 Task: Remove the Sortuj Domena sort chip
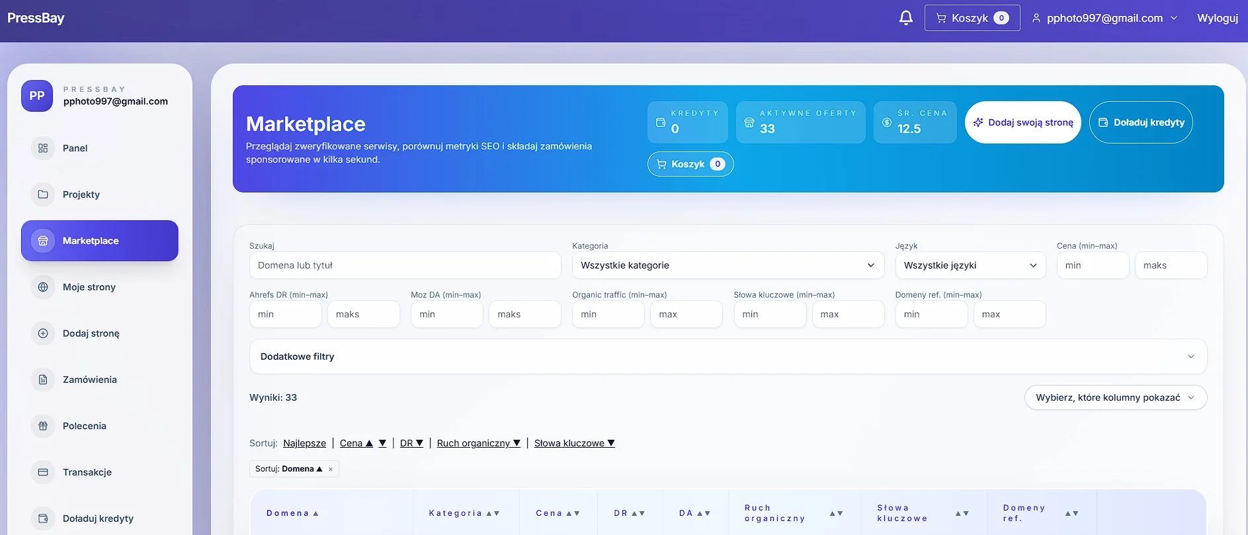point(331,470)
